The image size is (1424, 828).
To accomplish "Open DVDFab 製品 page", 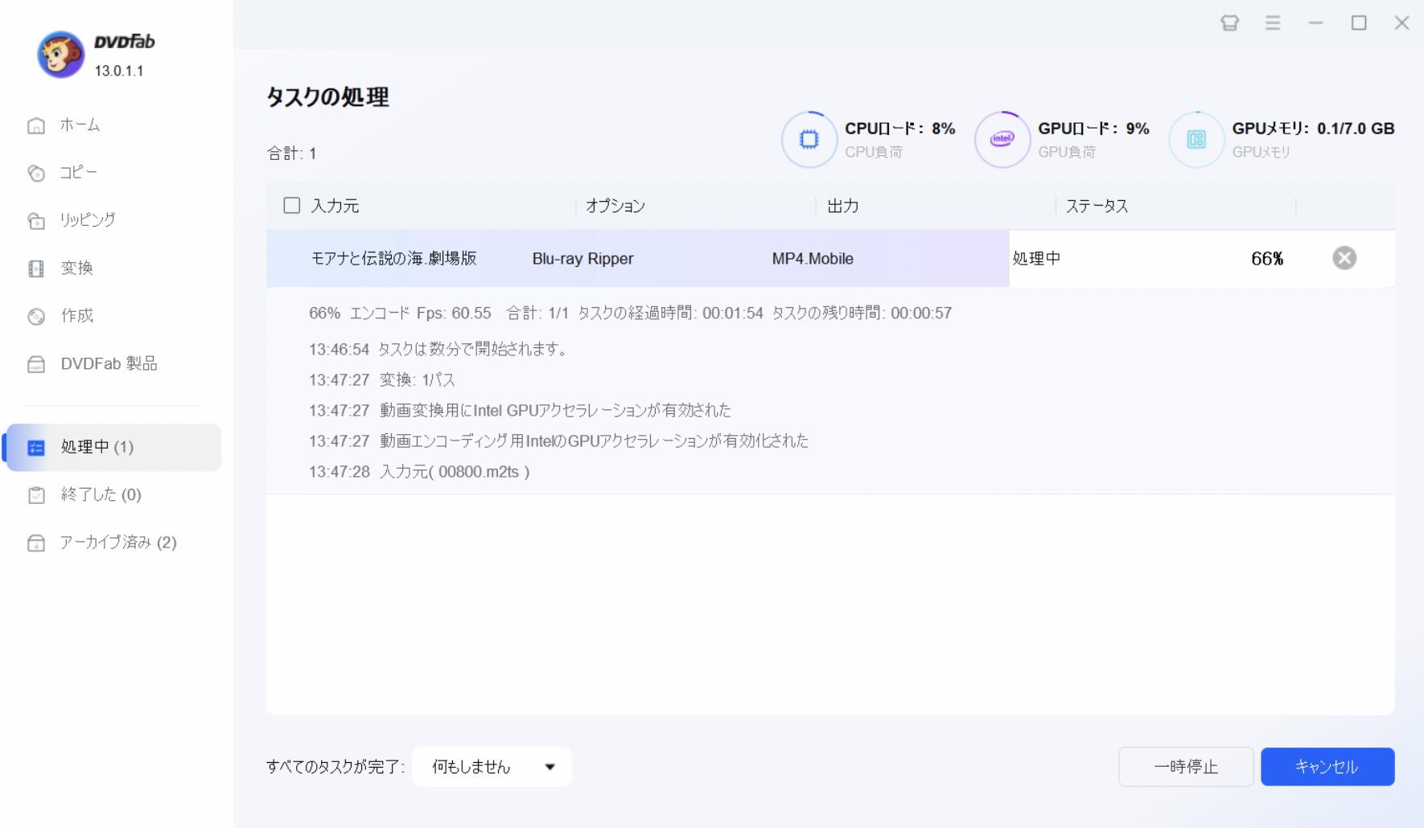I will [109, 364].
